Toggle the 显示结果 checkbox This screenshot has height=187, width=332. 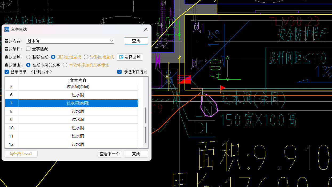(x=7, y=72)
